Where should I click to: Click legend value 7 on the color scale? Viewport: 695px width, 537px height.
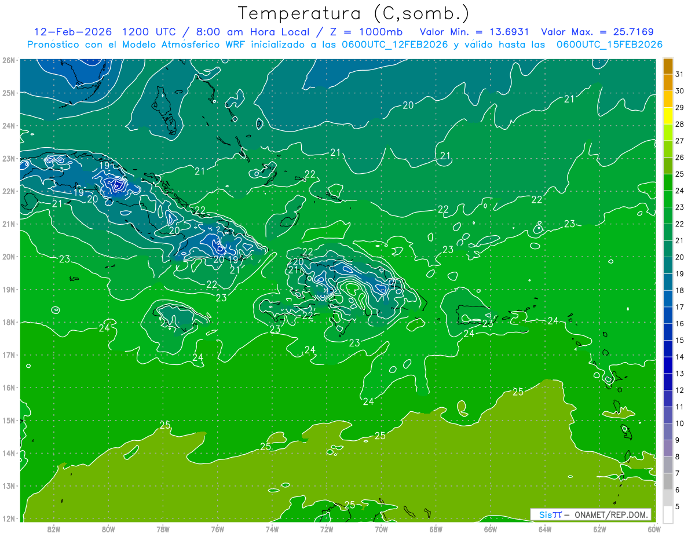point(677,473)
